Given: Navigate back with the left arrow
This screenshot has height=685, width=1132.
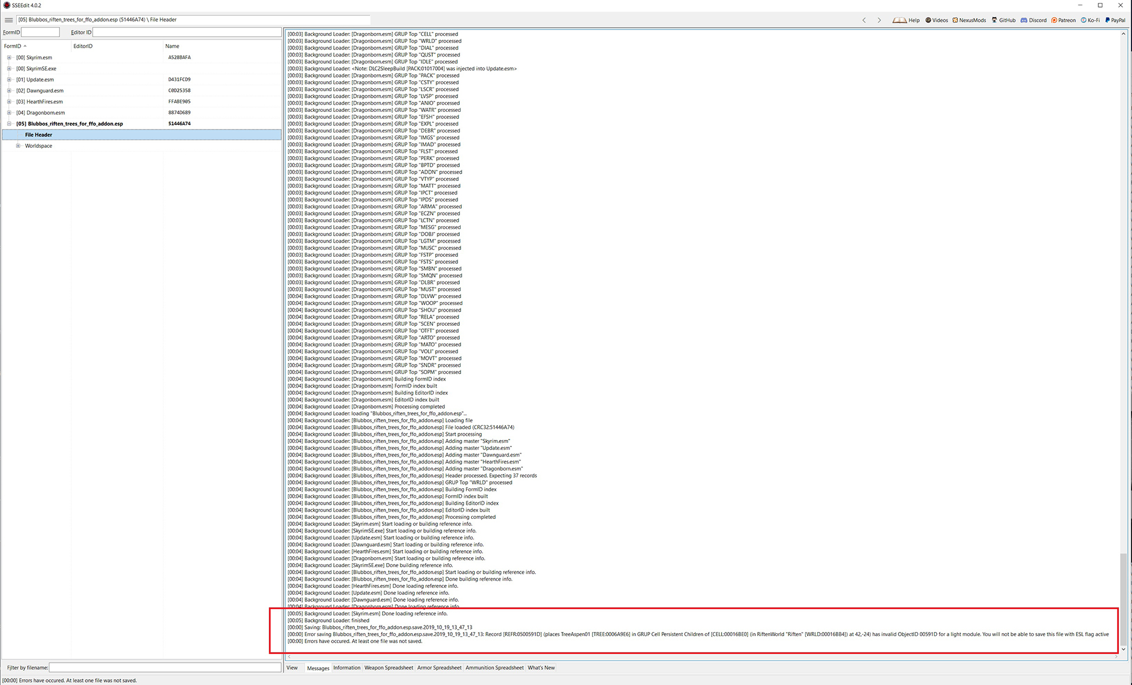Looking at the screenshot, I should tap(864, 20).
